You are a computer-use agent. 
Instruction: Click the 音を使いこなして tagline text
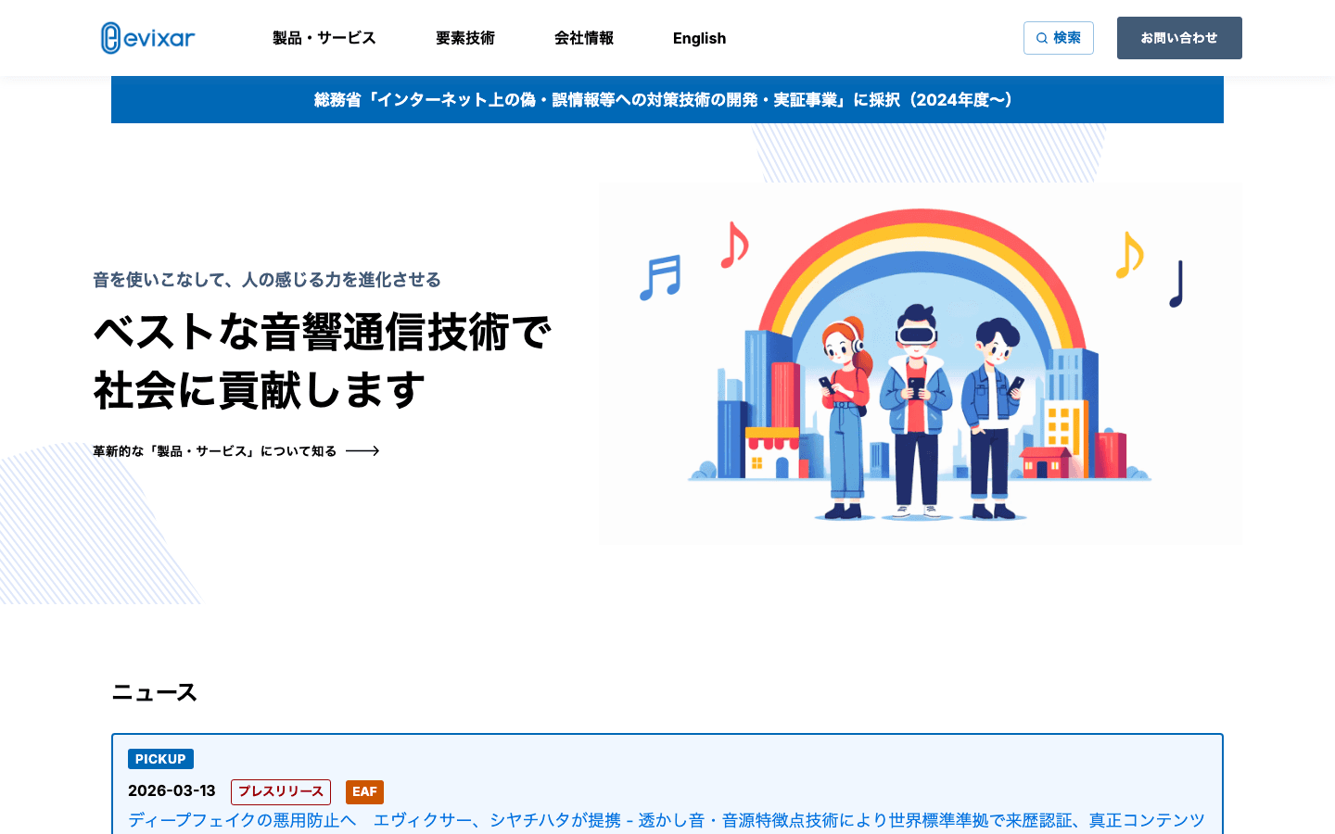(267, 280)
